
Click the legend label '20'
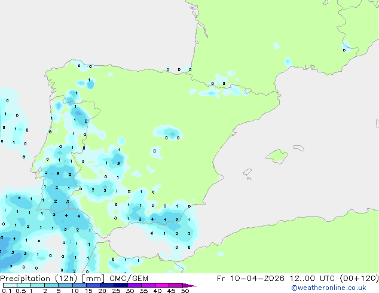102,291
